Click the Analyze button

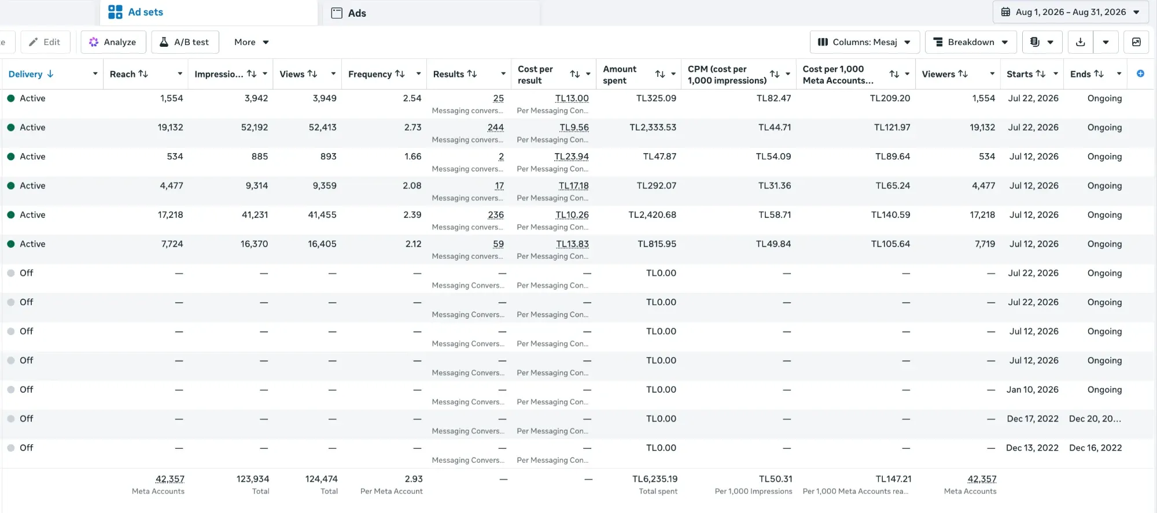click(113, 42)
